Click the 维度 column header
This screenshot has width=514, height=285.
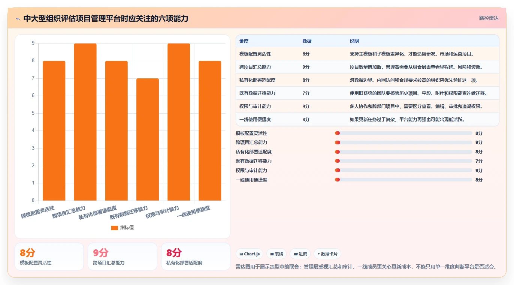pos(244,41)
